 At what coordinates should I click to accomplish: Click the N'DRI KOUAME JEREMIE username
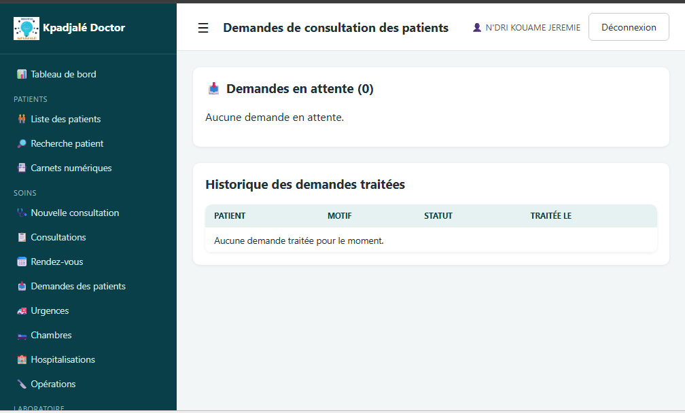(533, 27)
